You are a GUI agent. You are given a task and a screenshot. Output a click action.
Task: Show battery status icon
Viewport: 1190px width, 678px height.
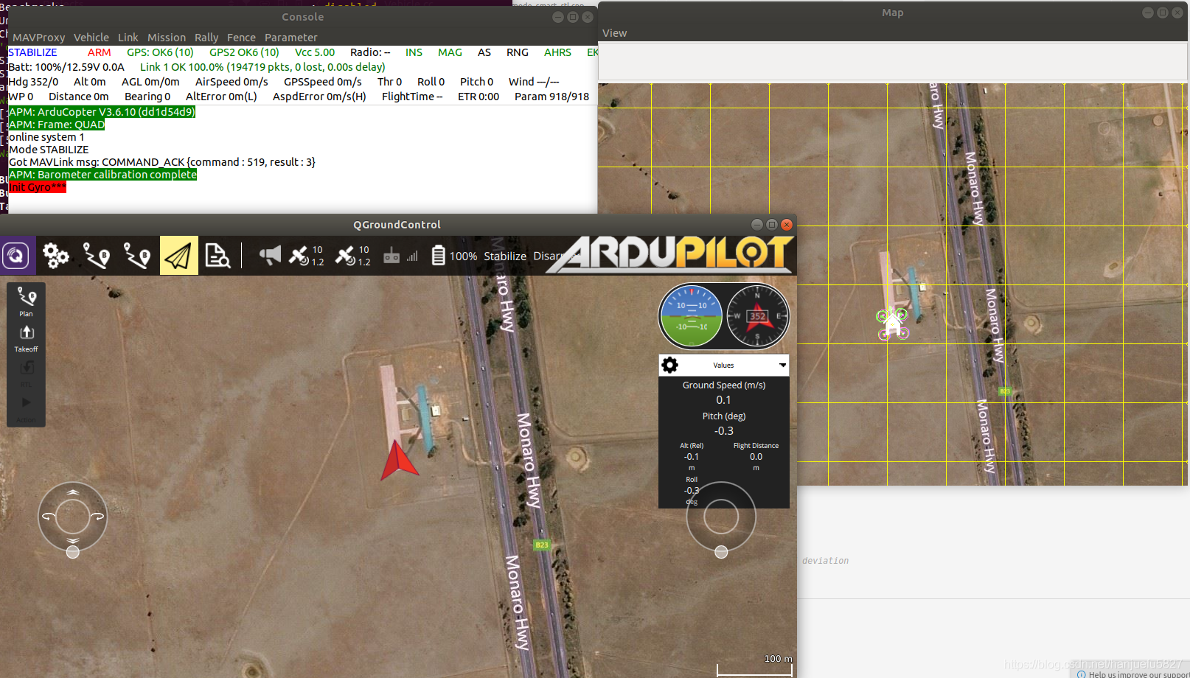click(438, 256)
